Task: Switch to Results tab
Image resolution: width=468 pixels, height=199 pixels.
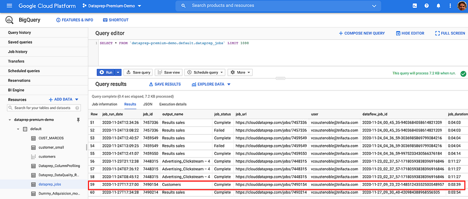Action: click(x=130, y=104)
